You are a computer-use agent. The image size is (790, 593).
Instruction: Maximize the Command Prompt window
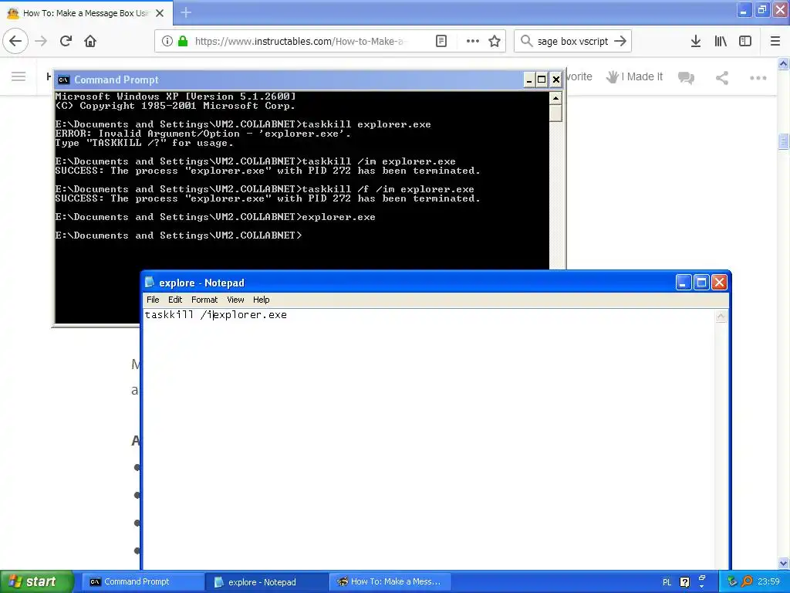click(x=542, y=80)
